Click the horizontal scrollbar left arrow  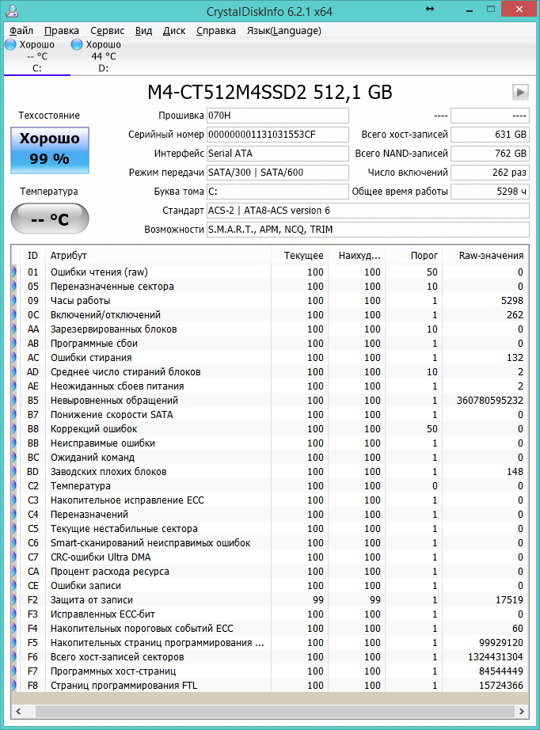point(19,711)
